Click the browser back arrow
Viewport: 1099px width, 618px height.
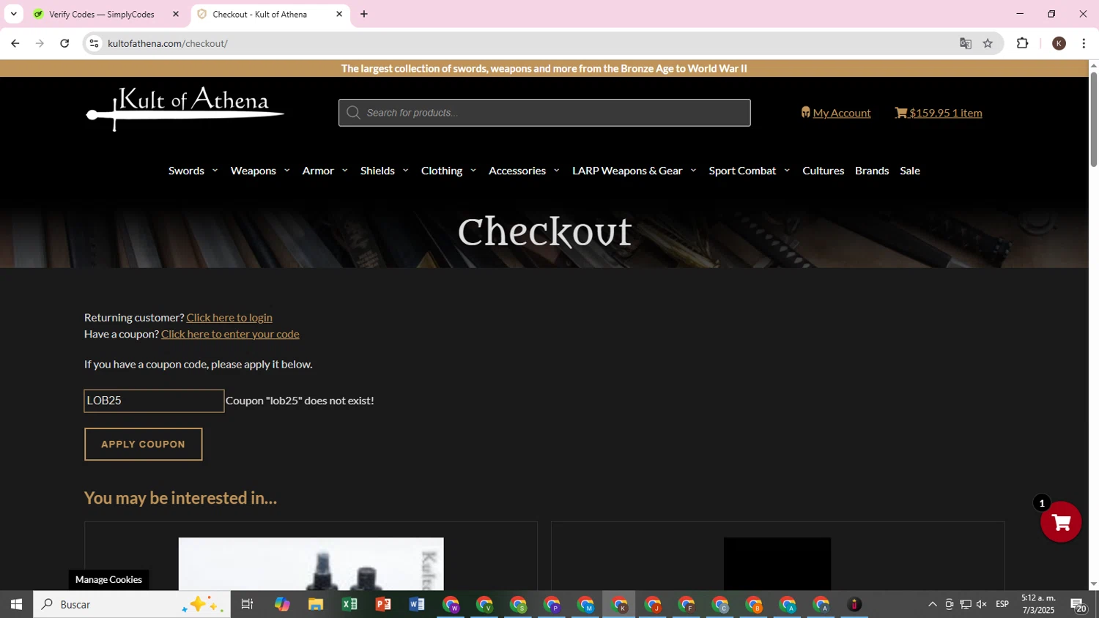point(15,43)
